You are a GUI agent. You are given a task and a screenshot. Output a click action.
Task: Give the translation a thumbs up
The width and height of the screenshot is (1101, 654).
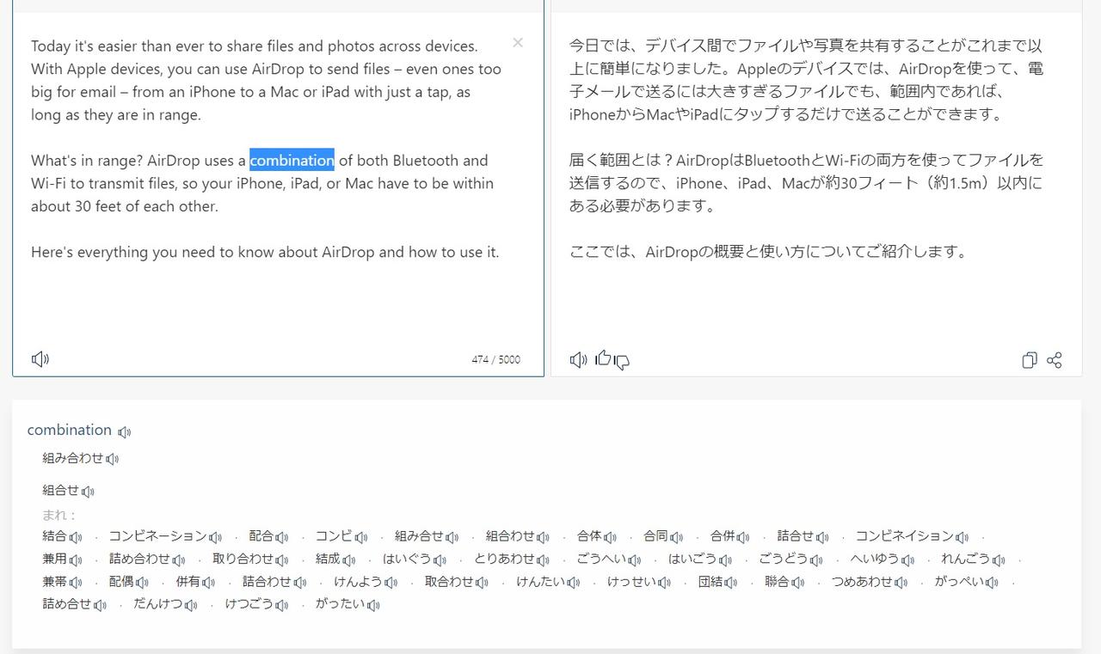click(602, 358)
